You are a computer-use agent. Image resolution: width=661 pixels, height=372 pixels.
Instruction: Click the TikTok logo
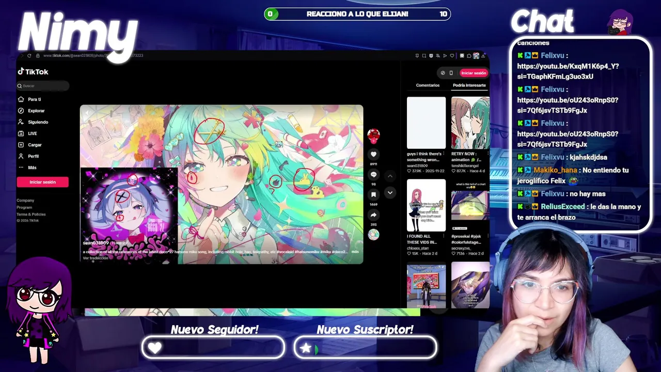(33, 72)
